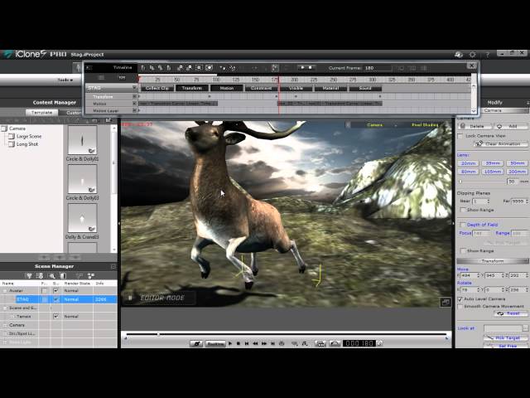Click the help question mark icon
The image size is (530, 398).
coord(487,55)
